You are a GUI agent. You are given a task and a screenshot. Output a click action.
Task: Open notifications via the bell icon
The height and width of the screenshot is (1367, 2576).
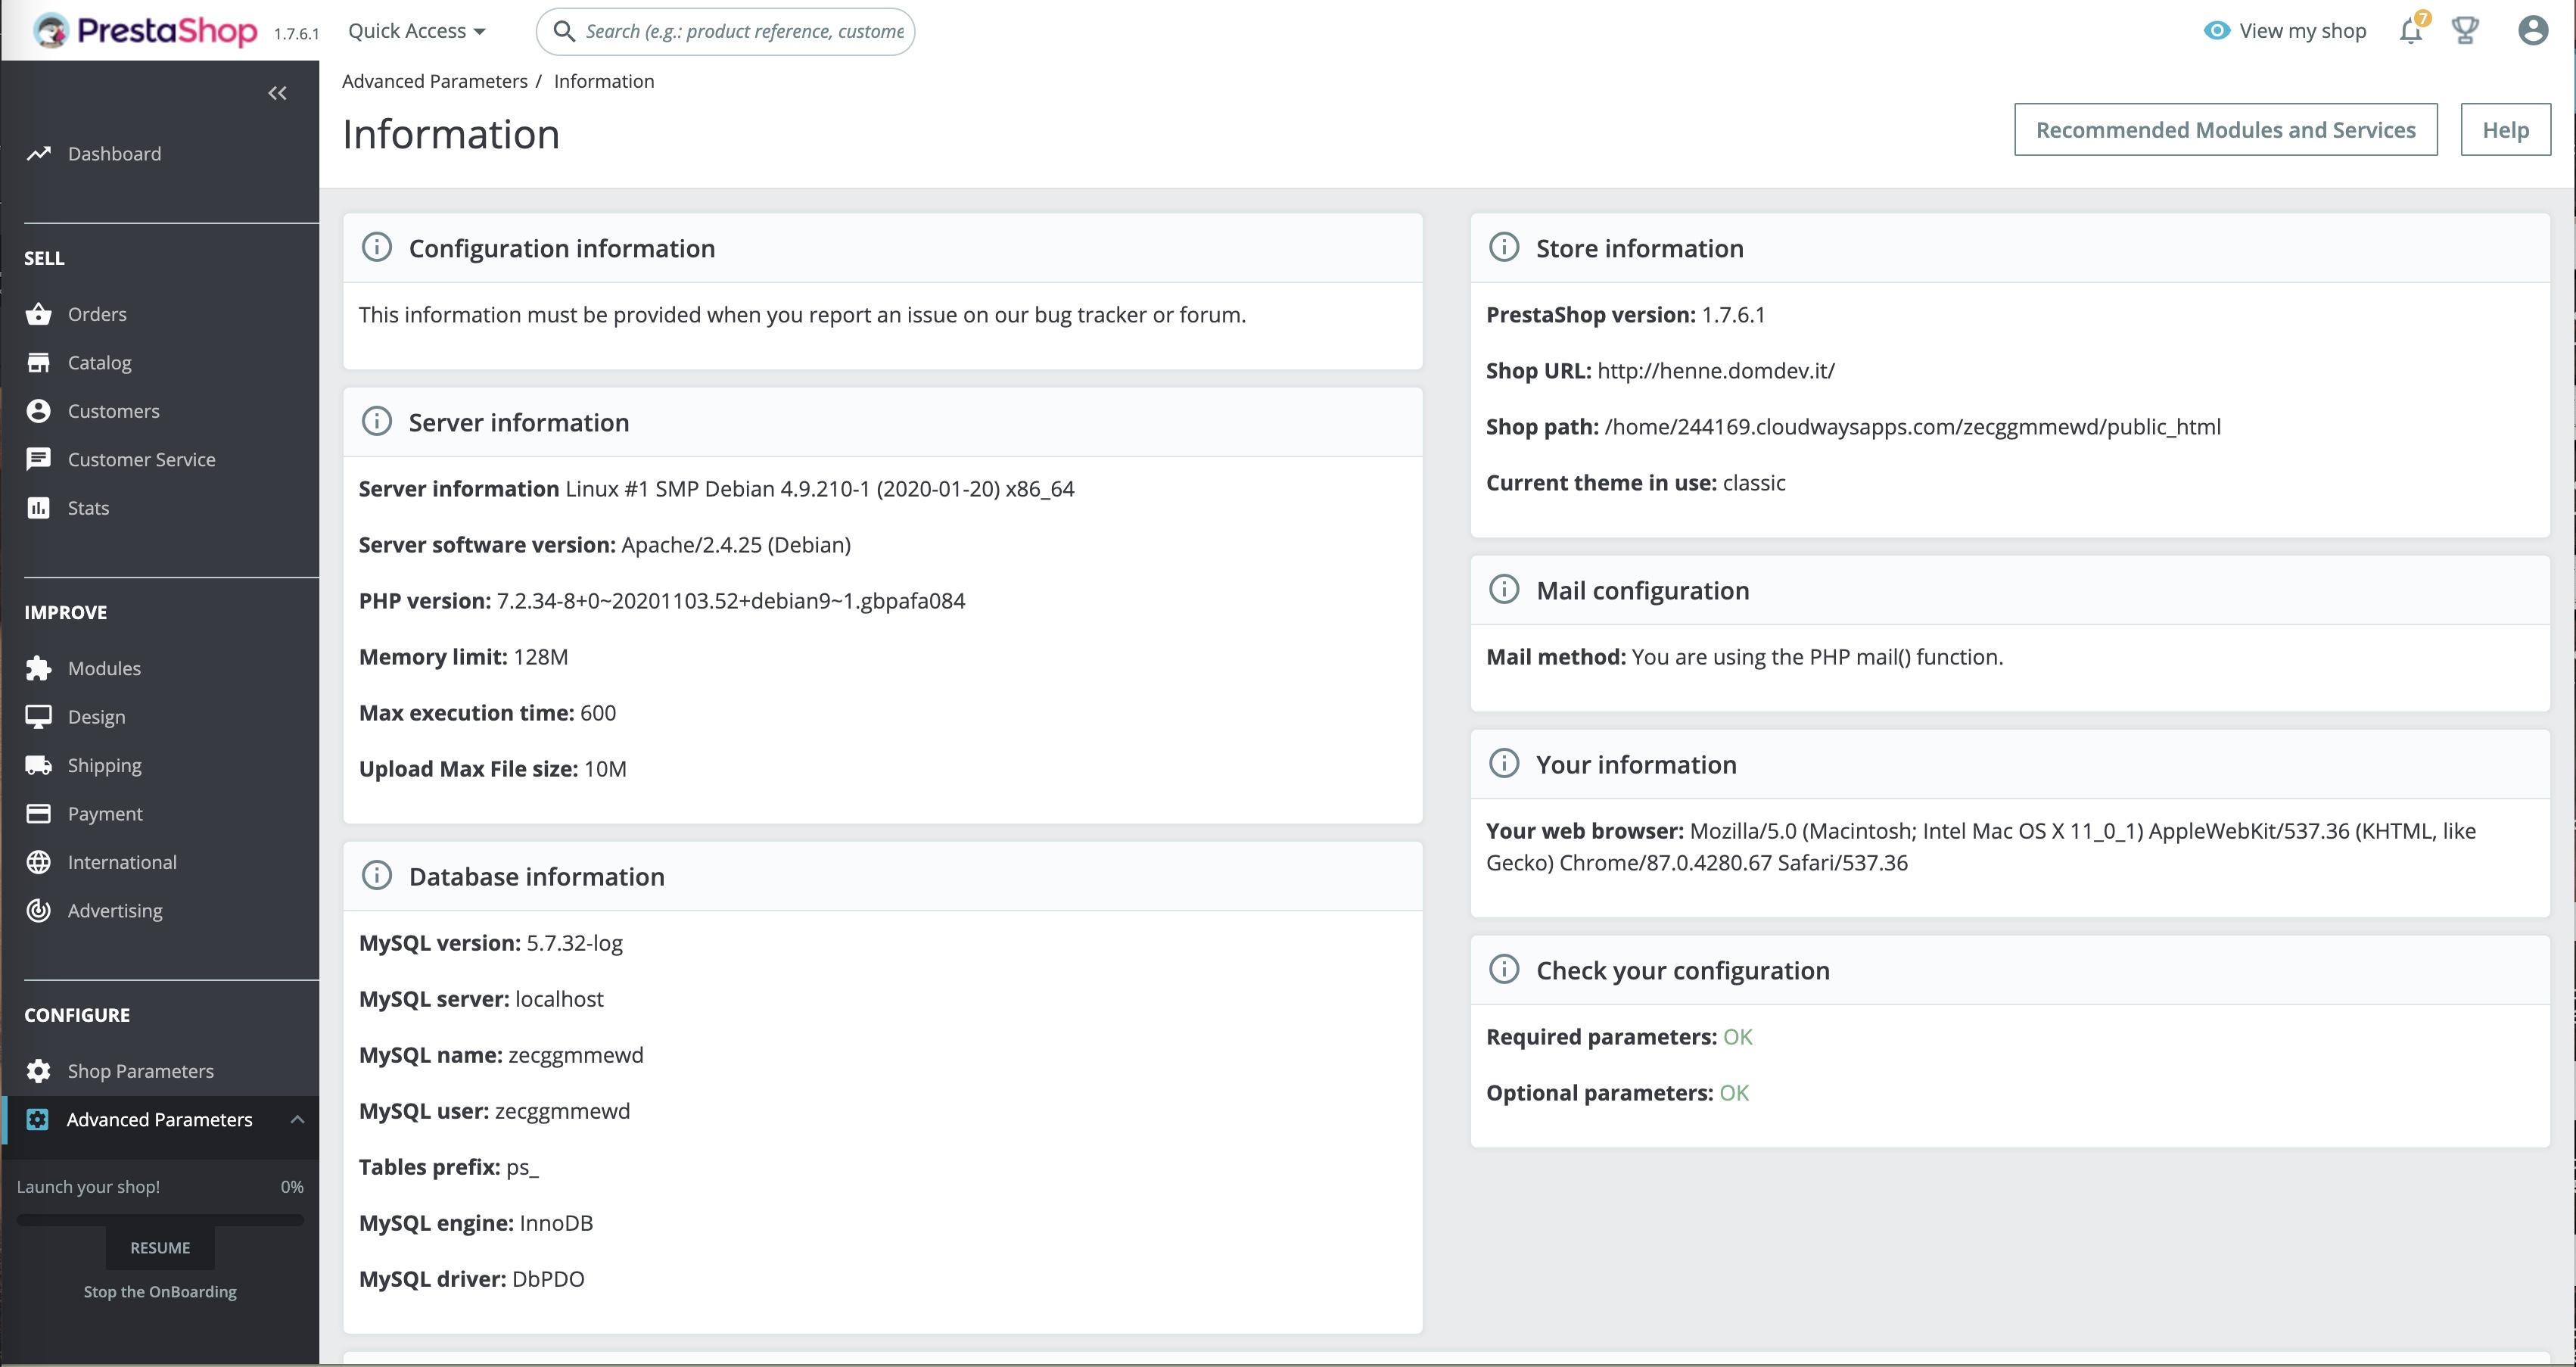tap(2411, 31)
